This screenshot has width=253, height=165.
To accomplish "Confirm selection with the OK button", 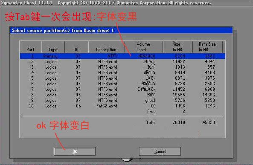I will coord(75,151).
